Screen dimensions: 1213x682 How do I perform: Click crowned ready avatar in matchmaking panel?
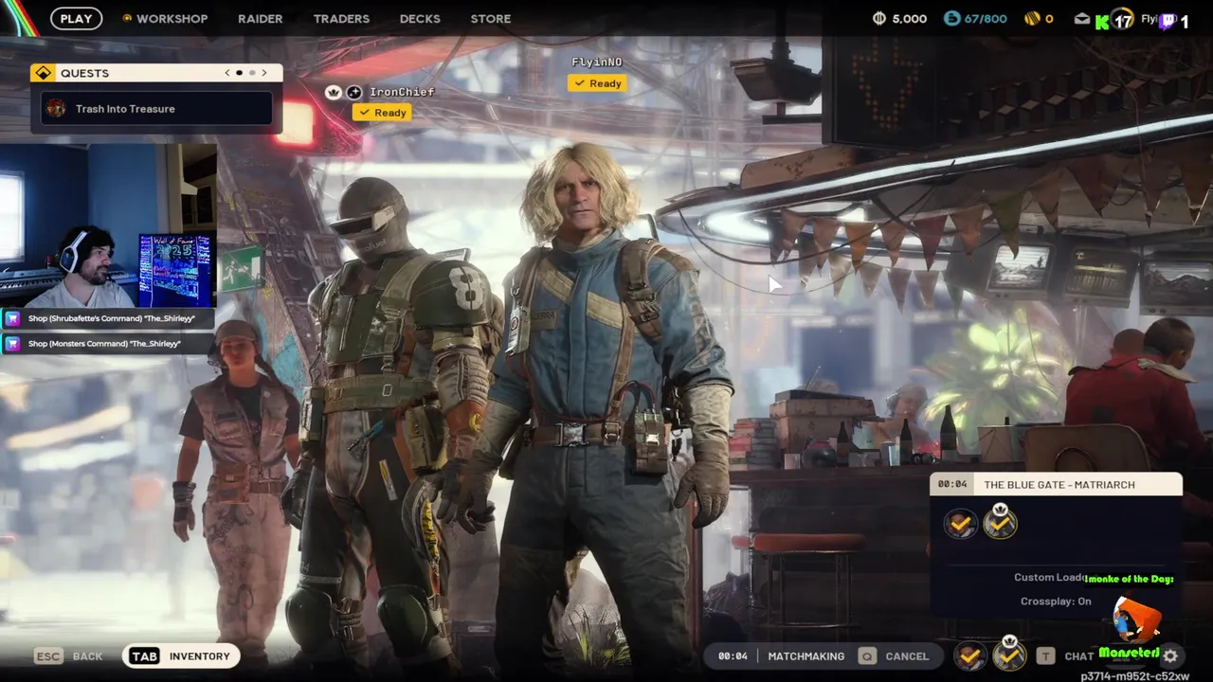point(1000,522)
